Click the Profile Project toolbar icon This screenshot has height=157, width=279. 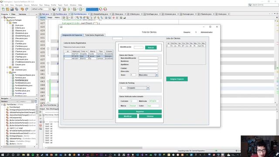[81, 9]
